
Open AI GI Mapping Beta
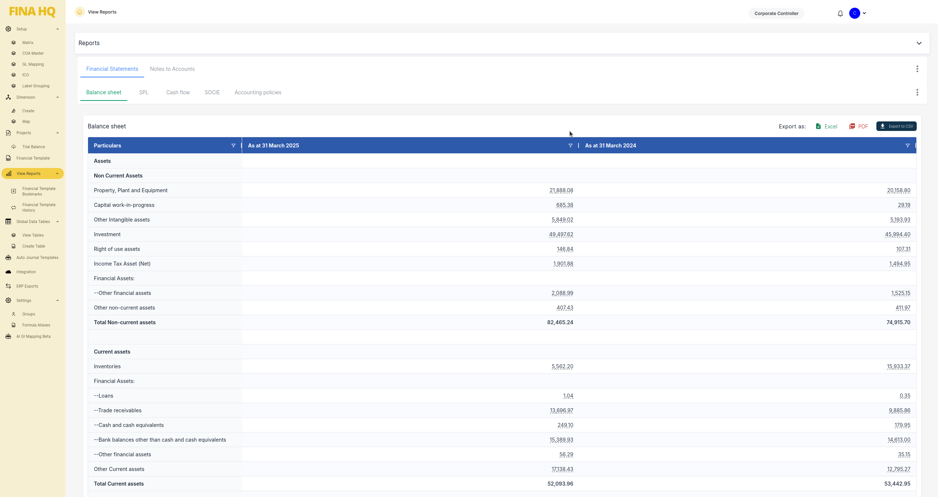click(33, 336)
